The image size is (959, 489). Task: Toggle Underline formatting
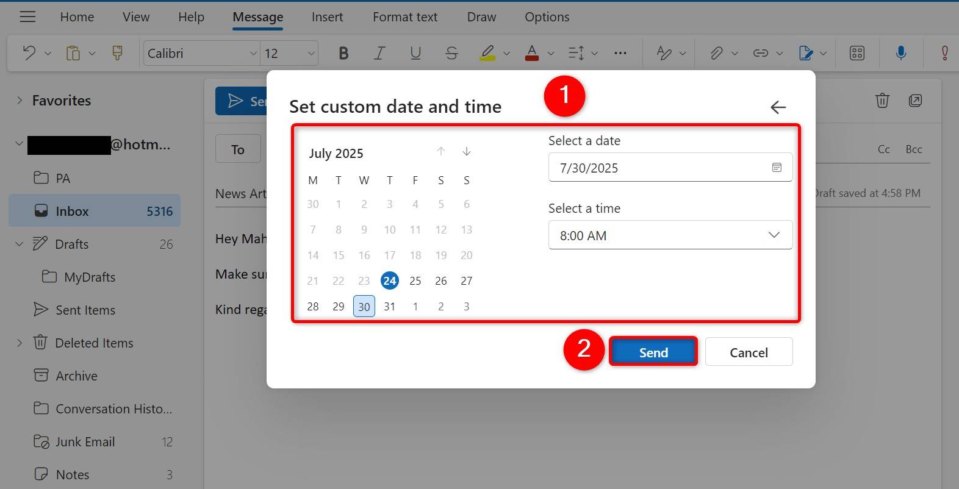pyautogui.click(x=415, y=53)
